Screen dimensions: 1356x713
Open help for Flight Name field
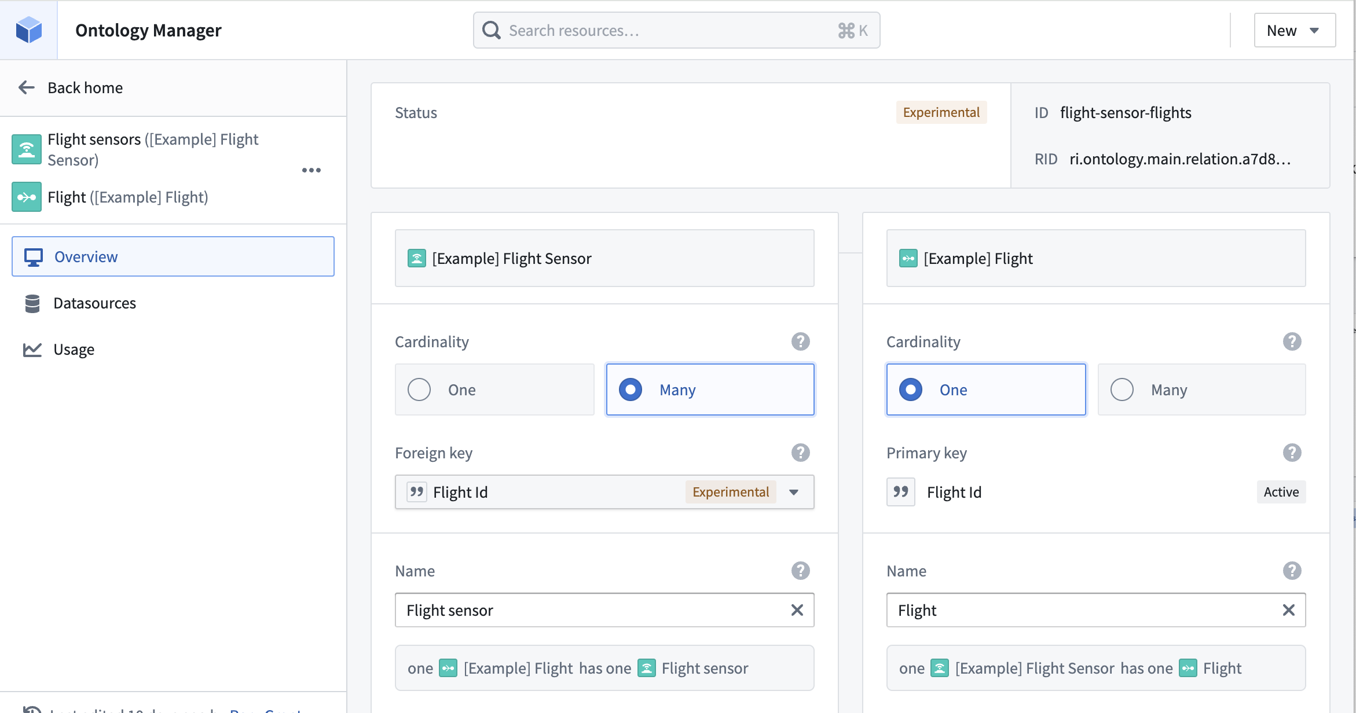tap(1292, 571)
